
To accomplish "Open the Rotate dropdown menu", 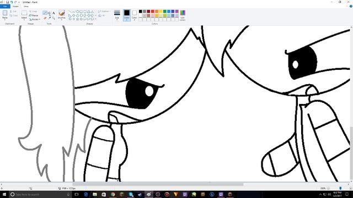I will pyautogui.click(x=35, y=20).
